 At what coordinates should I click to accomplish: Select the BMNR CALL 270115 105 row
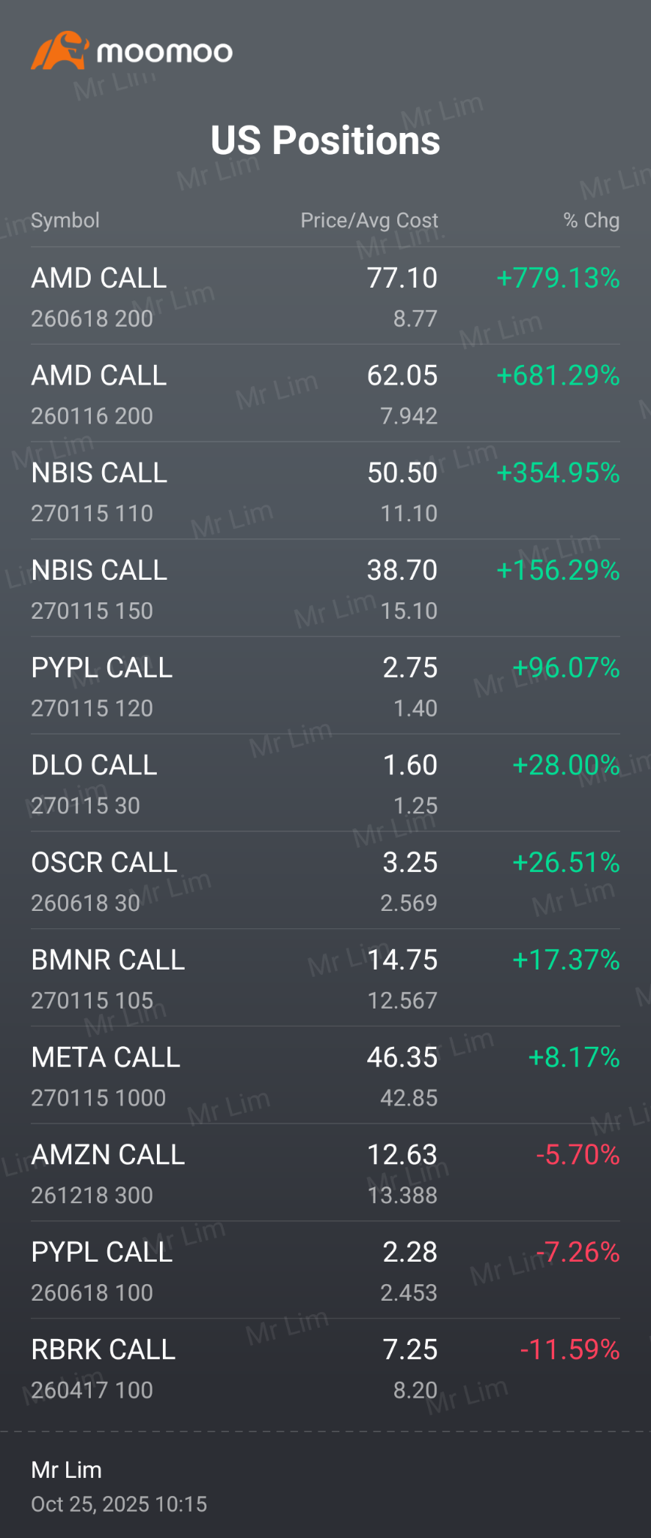click(325, 978)
